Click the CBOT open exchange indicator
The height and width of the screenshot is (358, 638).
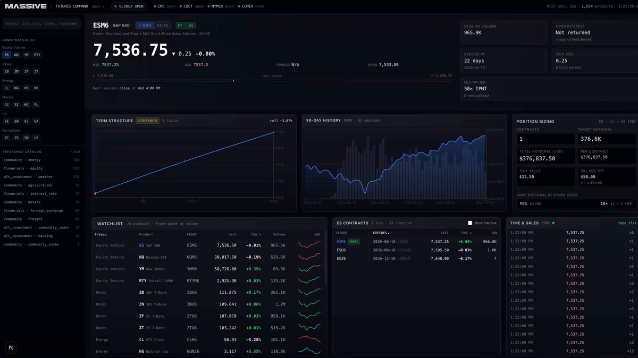pos(191,6)
